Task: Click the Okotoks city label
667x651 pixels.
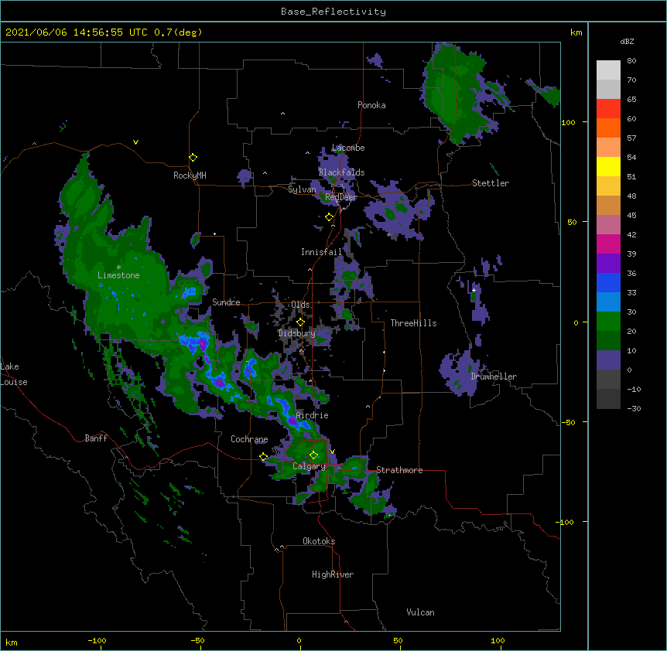Action: click(319, 541)
